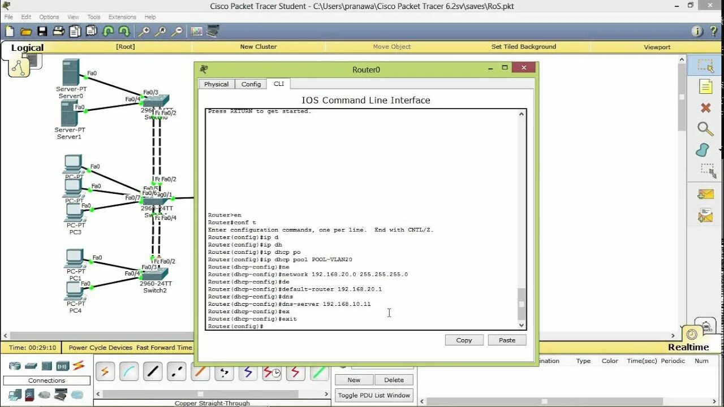Viewport: 724px width, 407px height.
Task: Click Fast Forward Time
Action: [164, 348]
